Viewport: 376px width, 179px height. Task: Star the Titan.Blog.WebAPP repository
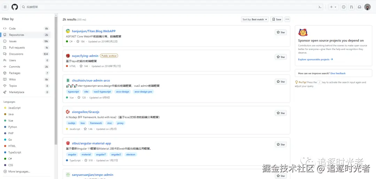click(281, 32)
